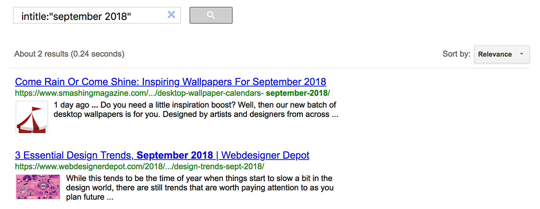Open the Relevance sort dropdown
The image size is (540, 209).
pos(501,54)
